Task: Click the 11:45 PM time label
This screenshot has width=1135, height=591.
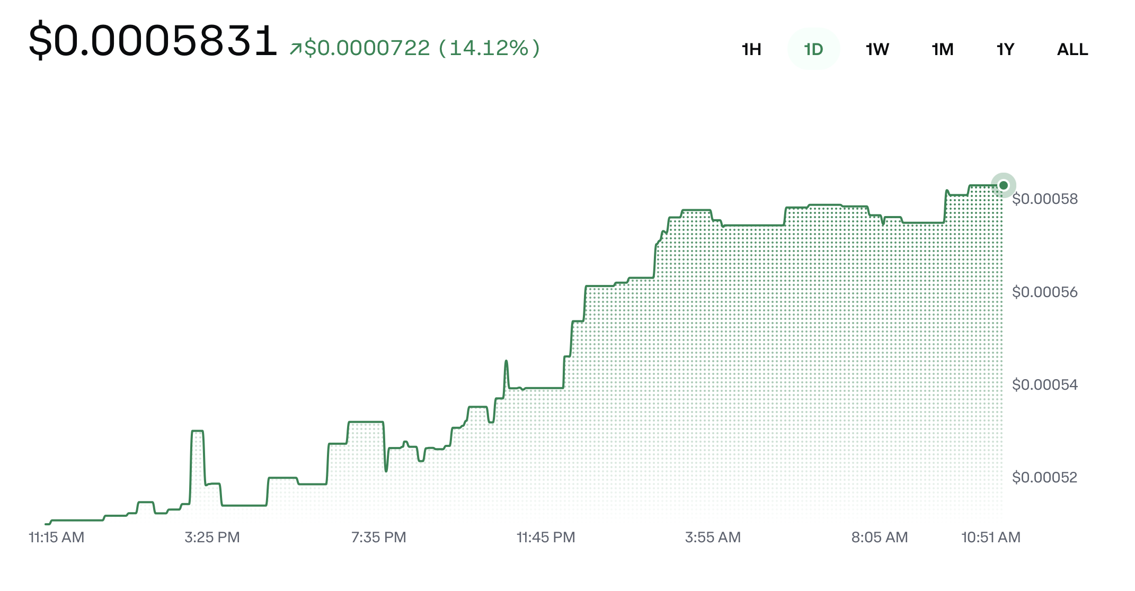Action: point(546,538)
